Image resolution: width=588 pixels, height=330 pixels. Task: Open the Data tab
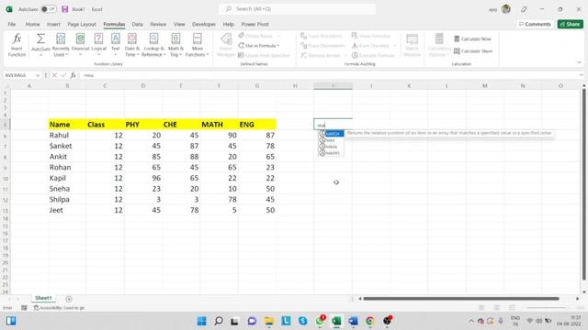[137, 25]
